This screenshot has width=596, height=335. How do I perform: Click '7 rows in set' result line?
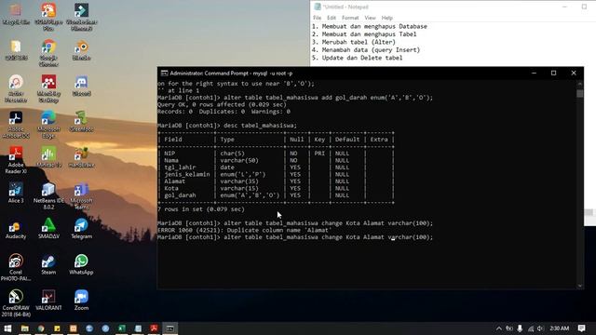201,209
